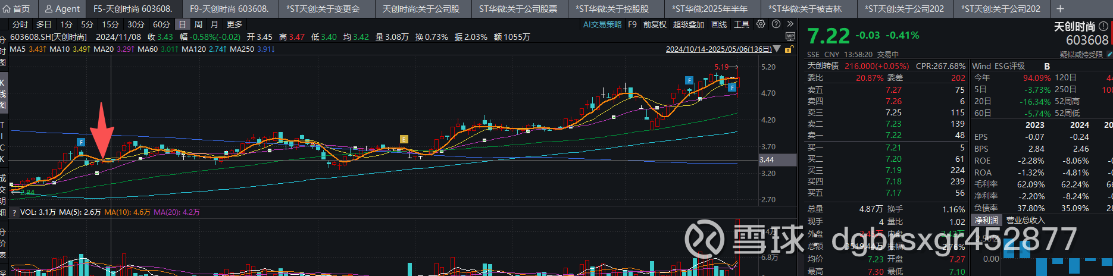Click date range 2024/10/14-2025/05/06 link

pyautogui.click(x=718, y=49)
